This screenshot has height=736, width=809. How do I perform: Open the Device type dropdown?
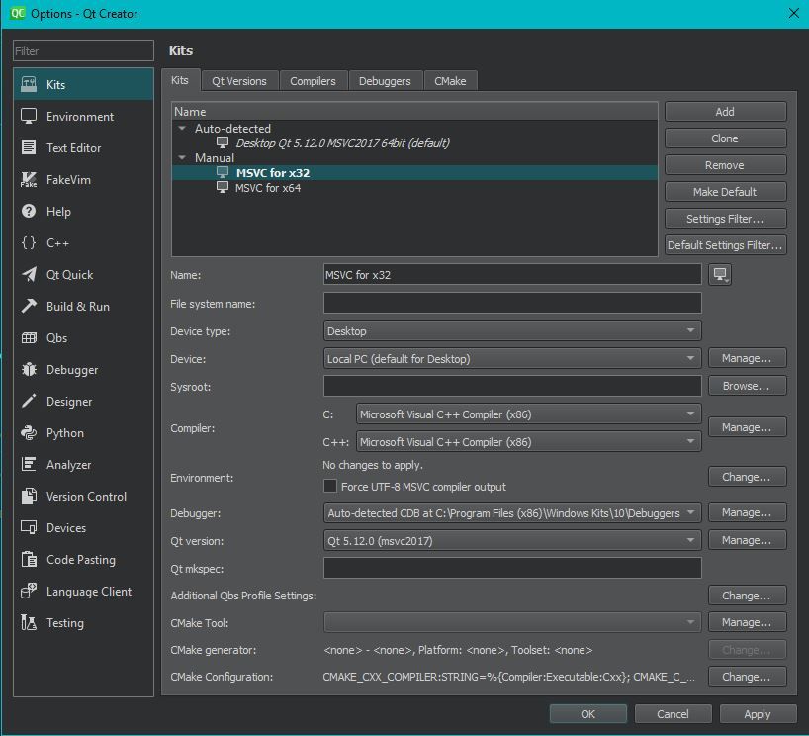tap(511, 331)
